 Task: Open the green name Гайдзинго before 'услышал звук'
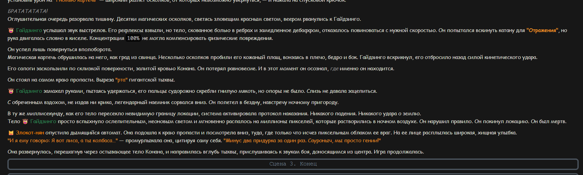click(x=29, y=31)
